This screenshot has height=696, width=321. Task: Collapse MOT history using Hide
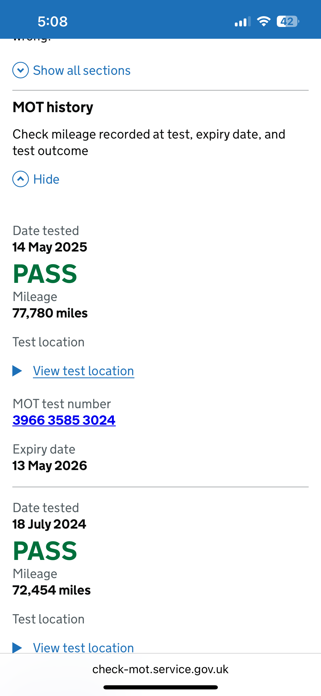point(46,179)
